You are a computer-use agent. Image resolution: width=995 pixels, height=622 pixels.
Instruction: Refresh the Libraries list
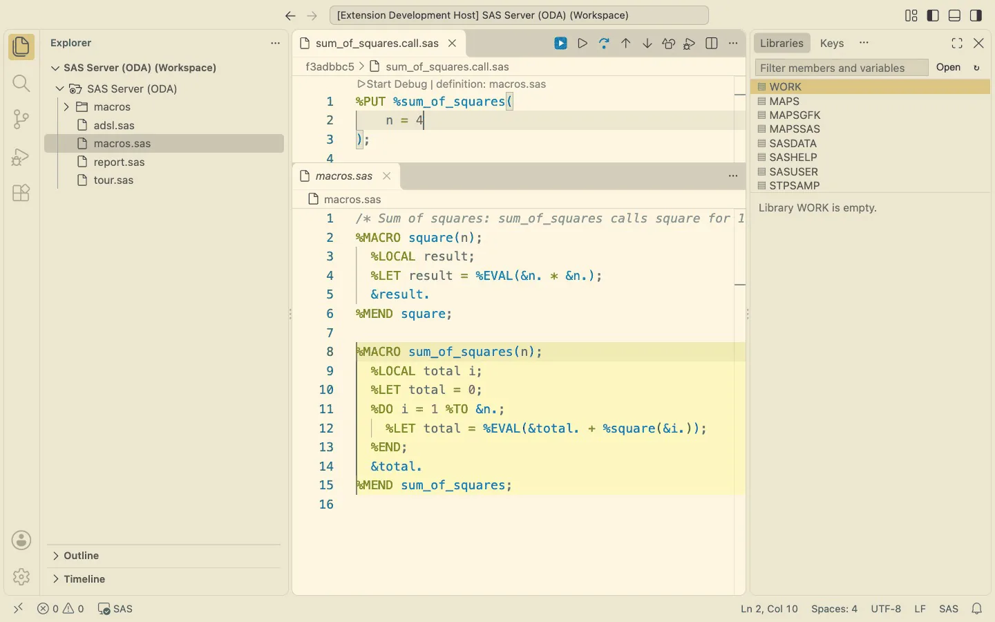pyautogui.click(x=976, y=68)
